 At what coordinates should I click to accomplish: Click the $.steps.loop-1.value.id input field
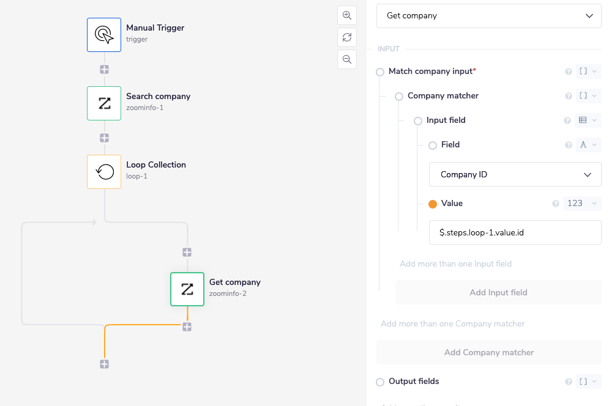tap(515, 232)
